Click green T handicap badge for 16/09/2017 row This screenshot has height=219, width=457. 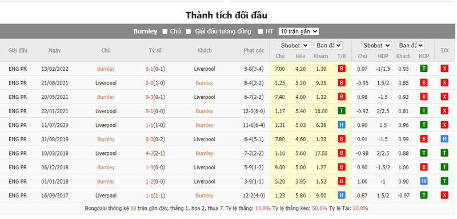pos(423,196)
